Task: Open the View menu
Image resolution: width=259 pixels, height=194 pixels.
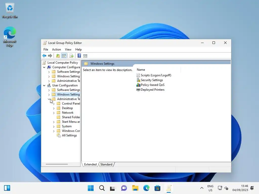Action: click(68, 50)
